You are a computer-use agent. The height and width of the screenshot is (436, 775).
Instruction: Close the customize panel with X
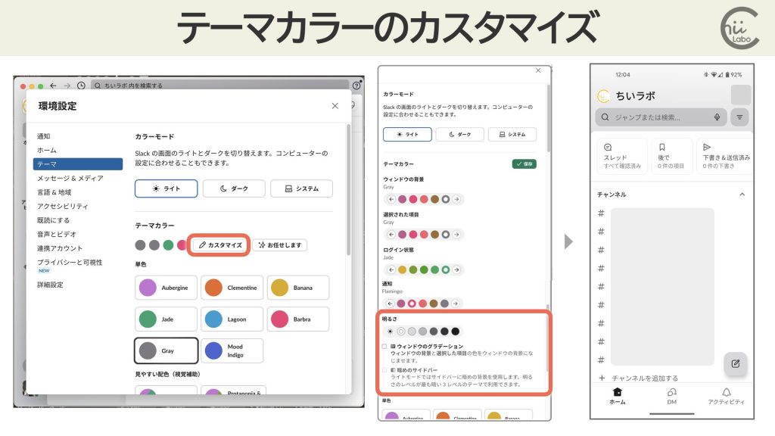(x=538, y=70)
